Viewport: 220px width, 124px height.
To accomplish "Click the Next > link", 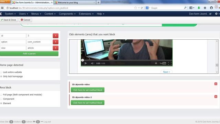I will click(166, 72).
